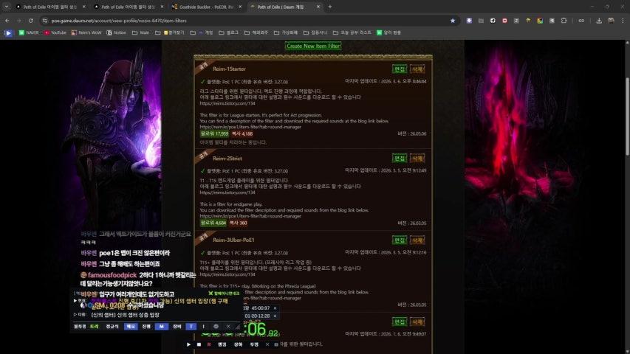Reload the current page
Screen dimensions: 630x354
tap(31, 21)
